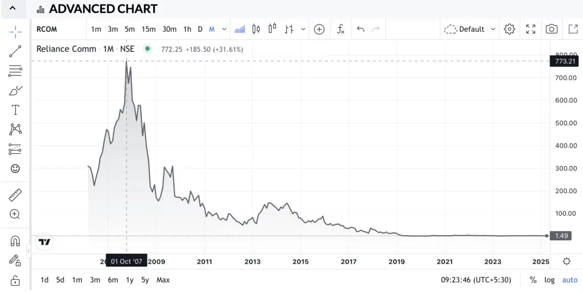Click the RCOM symbol search
Viewport: 583px width, 293px height.
[x=47, y=29]
